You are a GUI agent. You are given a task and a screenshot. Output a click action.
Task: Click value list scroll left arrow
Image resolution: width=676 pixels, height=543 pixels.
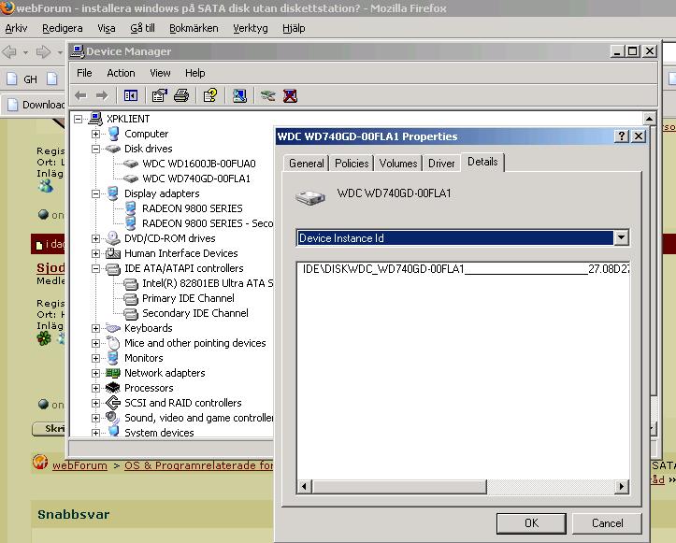pyautogui.click(x=305, y=487)
